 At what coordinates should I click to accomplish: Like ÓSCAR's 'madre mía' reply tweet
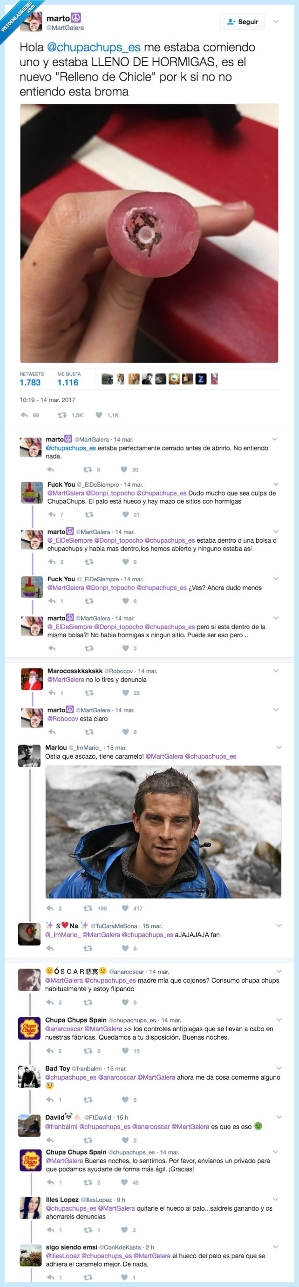(125, 1002)
